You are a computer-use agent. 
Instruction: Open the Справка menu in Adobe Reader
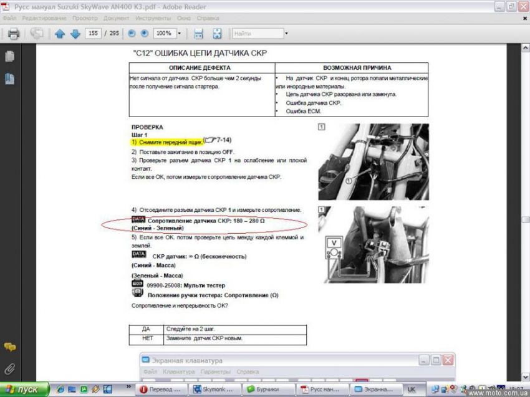208,18
